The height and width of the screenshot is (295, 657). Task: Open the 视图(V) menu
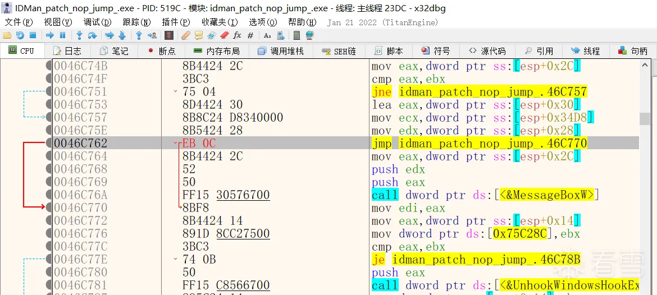pos(58,22)
